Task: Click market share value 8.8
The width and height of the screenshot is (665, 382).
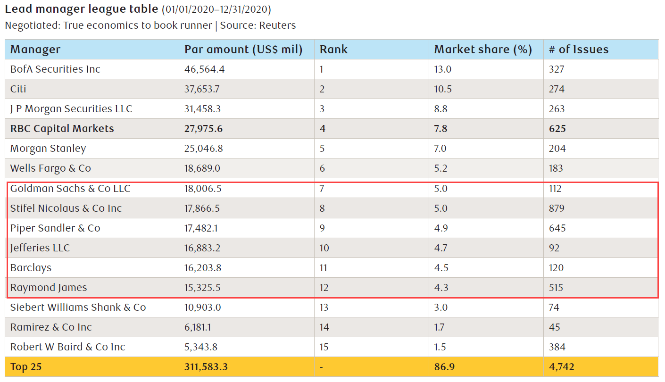Action: [x=441, y=109]
